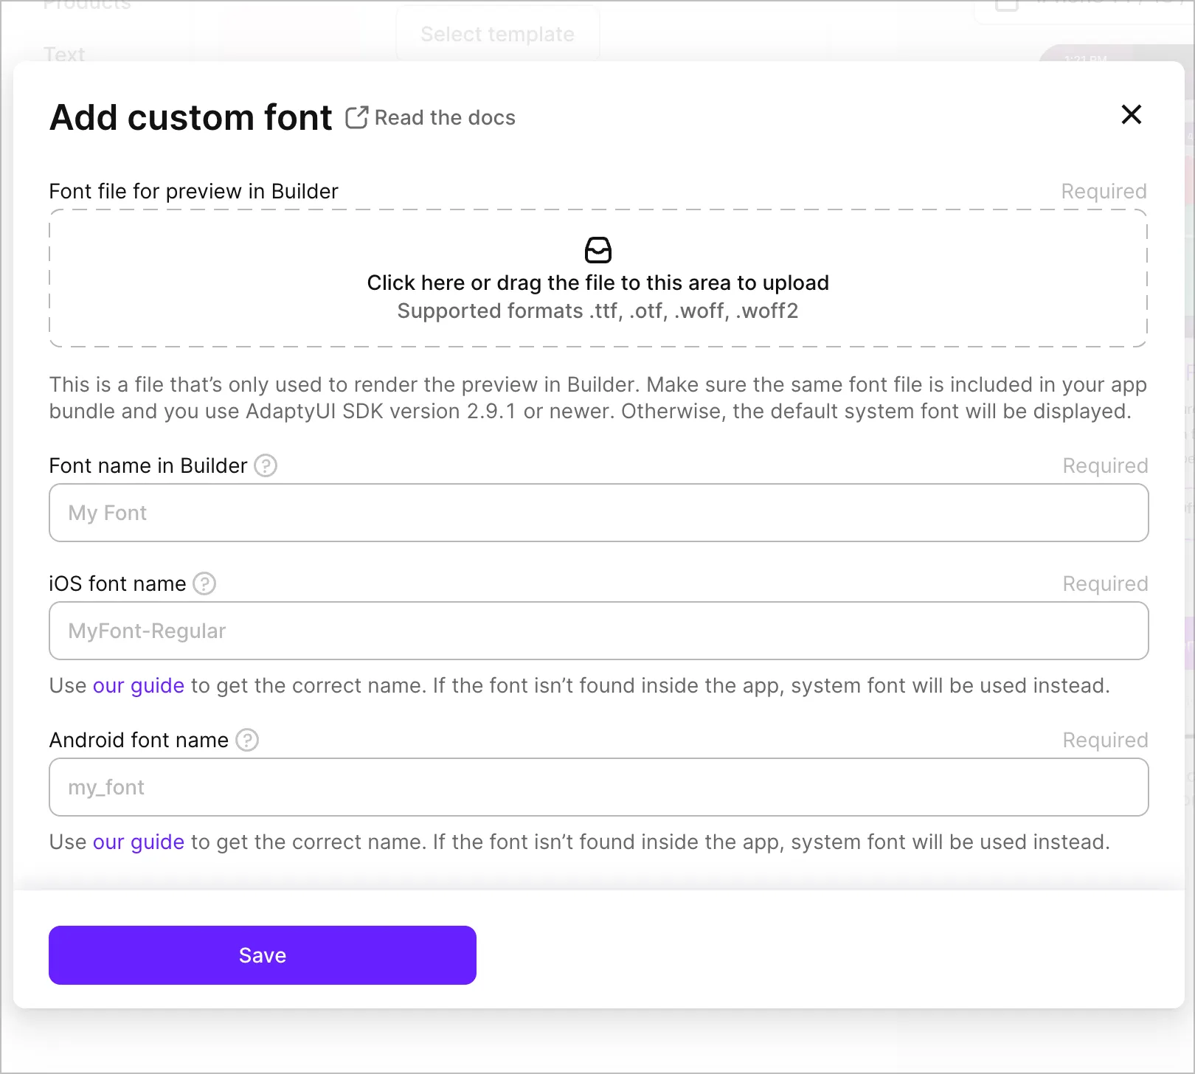1195x1074 pixels.
Task: Open help icon next to Android font name
Action: (x=247, y=741)
